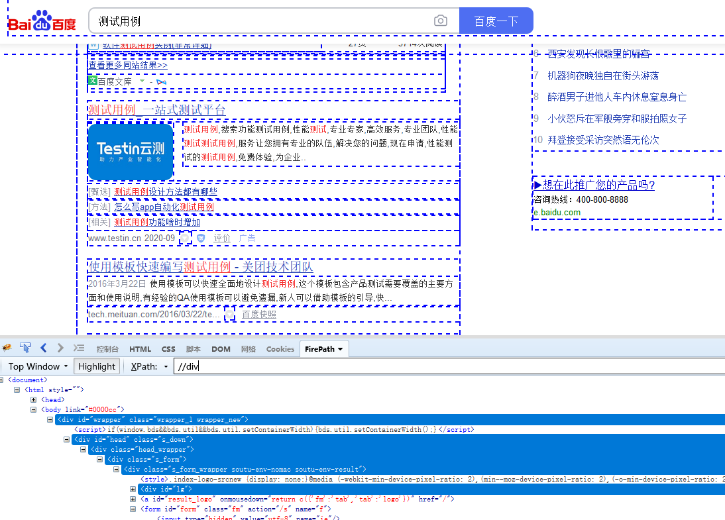Open the 测试用例设计方法都有哪些 link

pyautogui.click(x=166, y=192)
